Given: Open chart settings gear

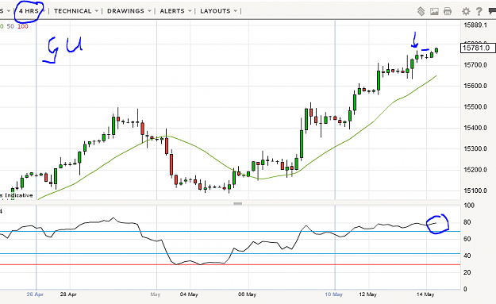Looking at the screenshot, I should pos(466,12).
